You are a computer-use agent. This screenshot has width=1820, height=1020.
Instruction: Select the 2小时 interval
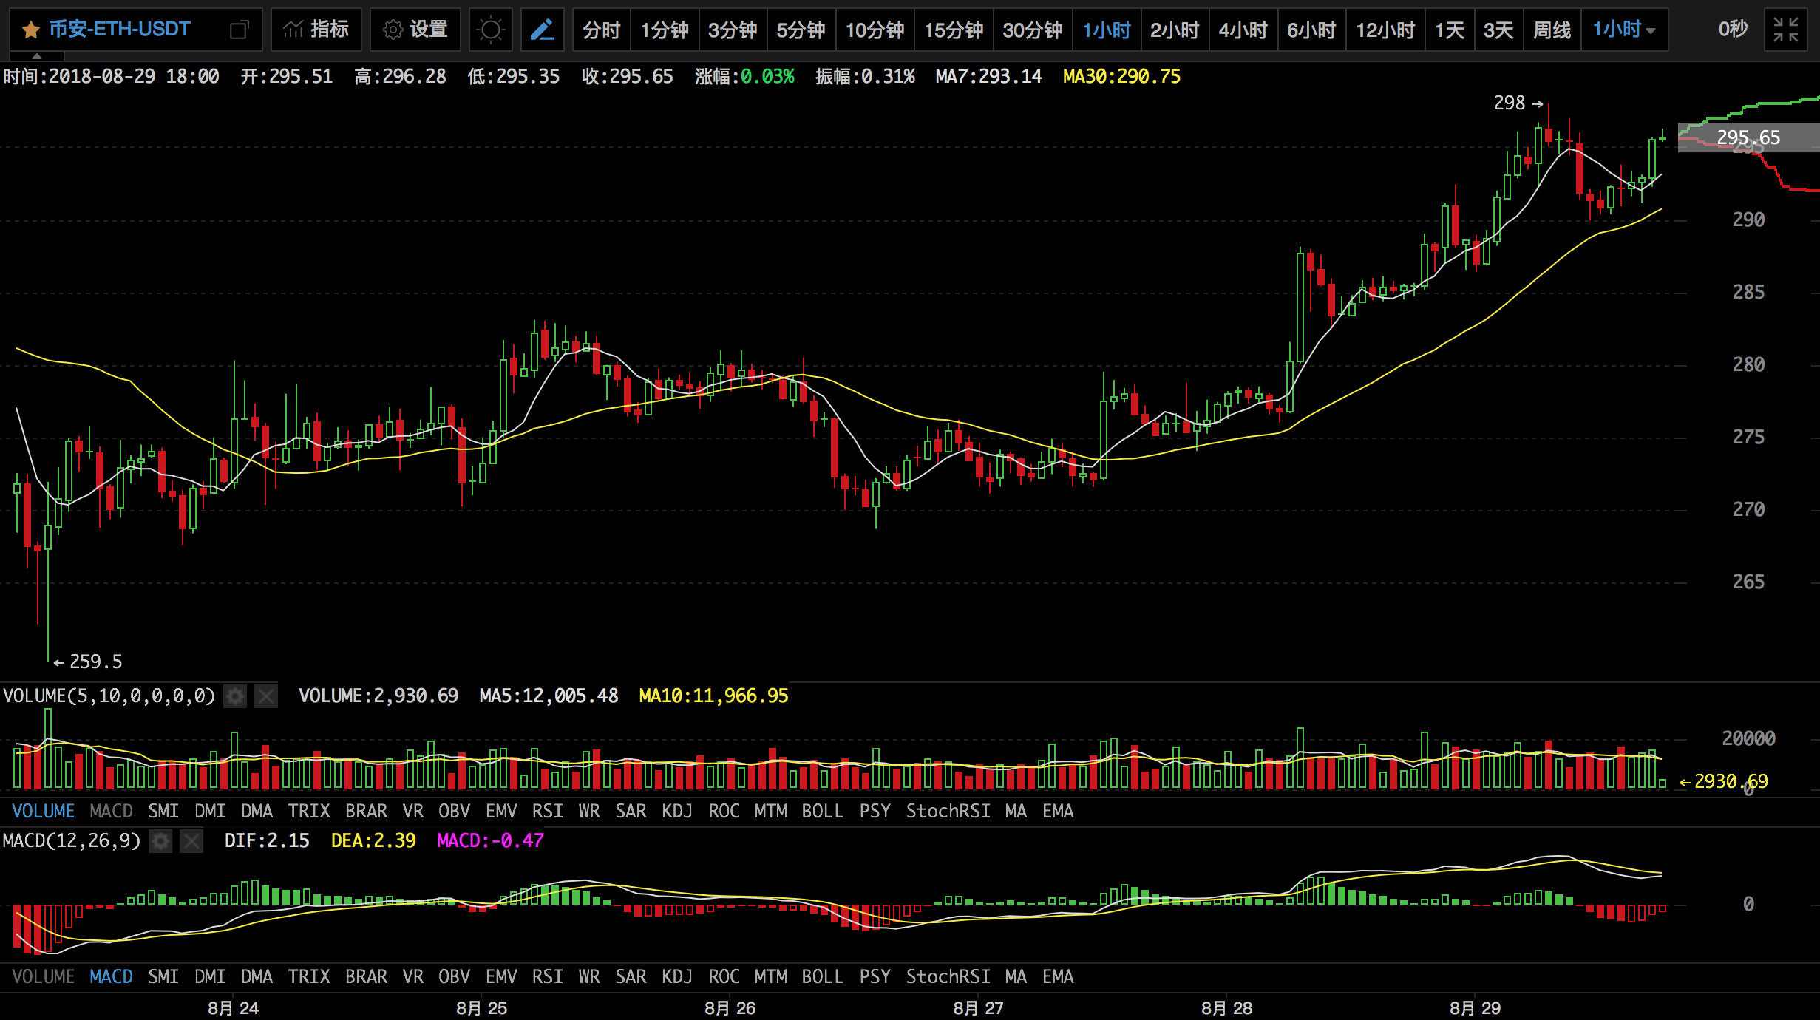[x=1175, y=30]
